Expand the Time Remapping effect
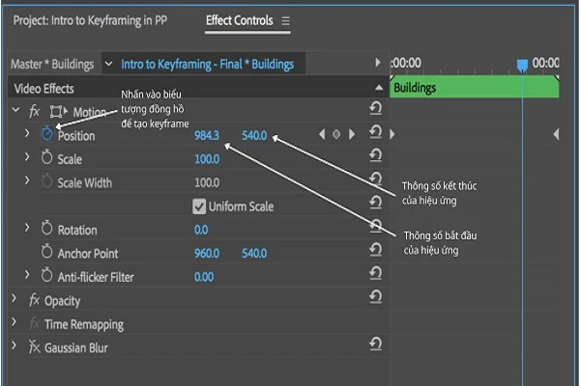 coord(14,322)
